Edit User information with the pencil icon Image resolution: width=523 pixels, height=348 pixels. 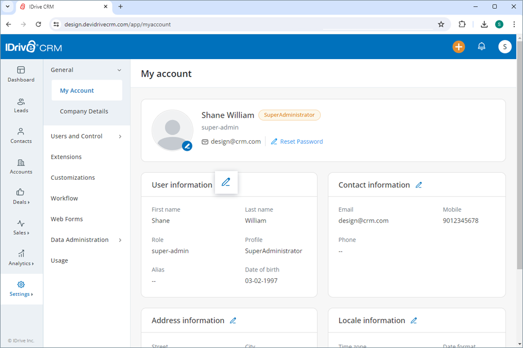pyautogui.click(x=226, y=182)
